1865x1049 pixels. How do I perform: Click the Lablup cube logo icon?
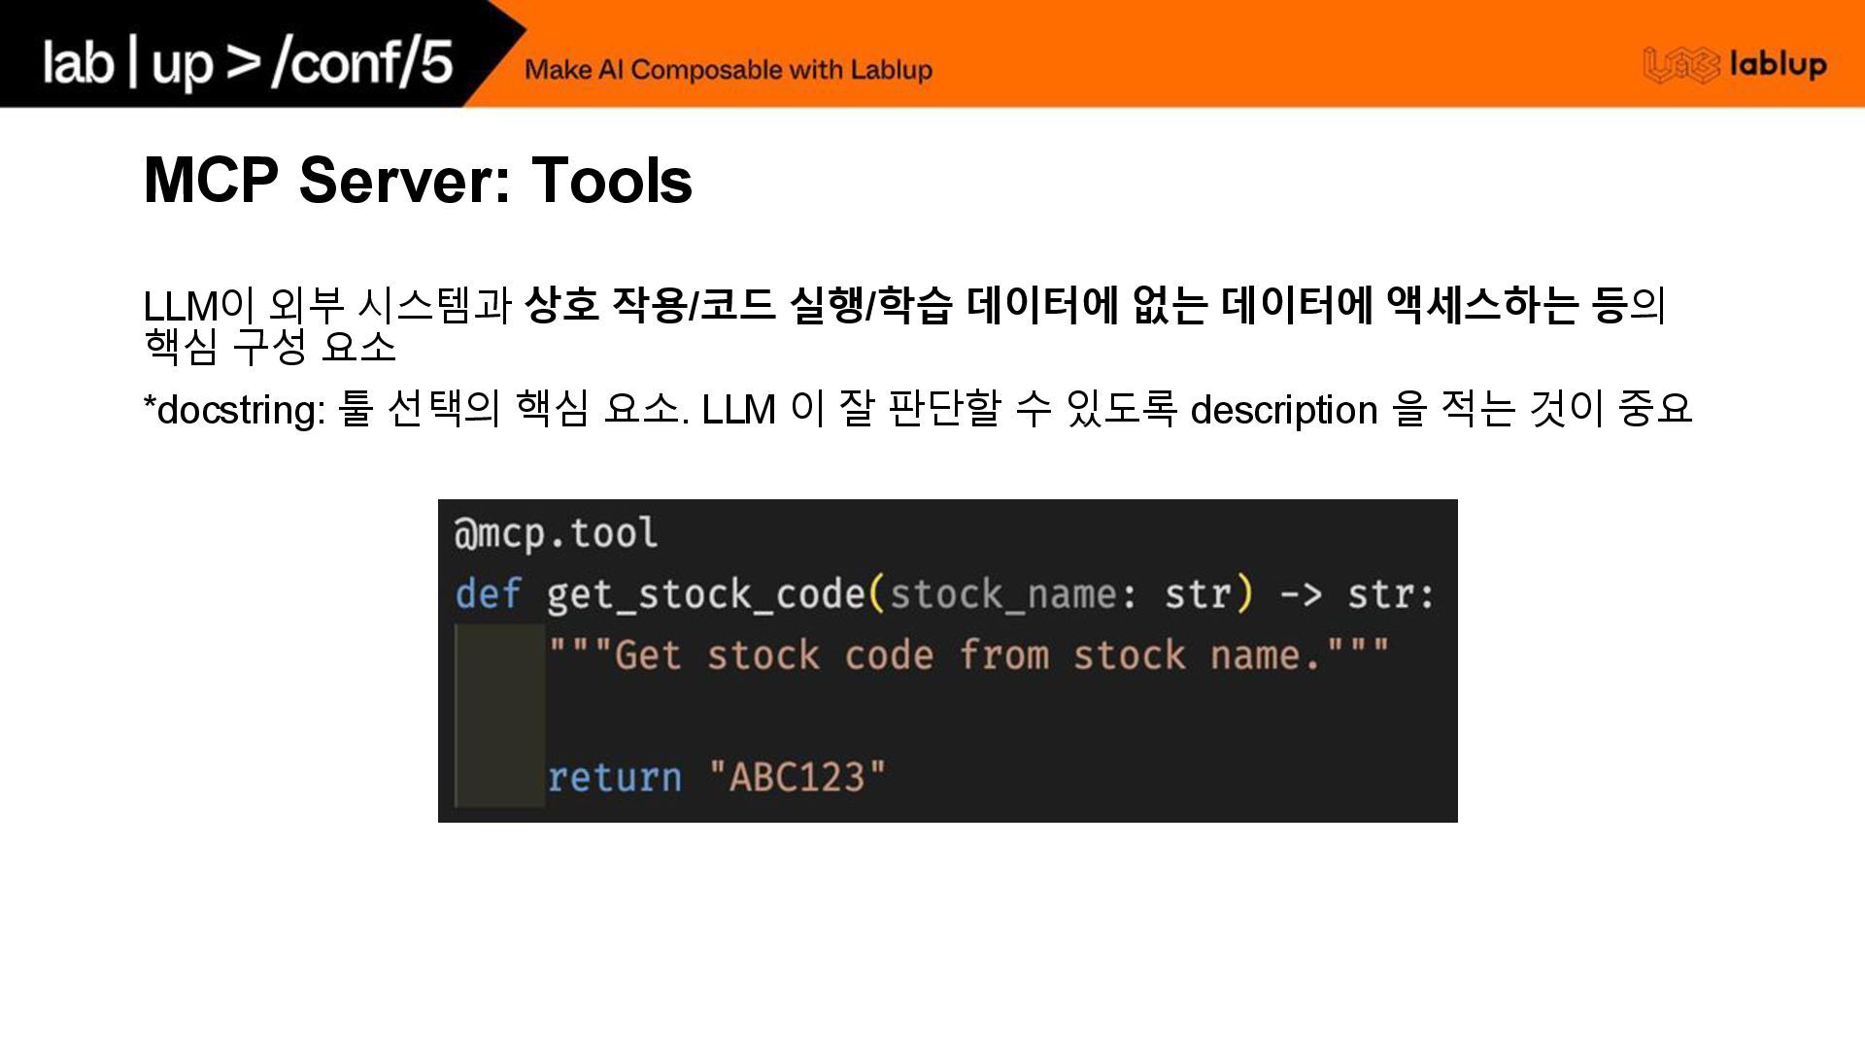[x=1679, y=65]
